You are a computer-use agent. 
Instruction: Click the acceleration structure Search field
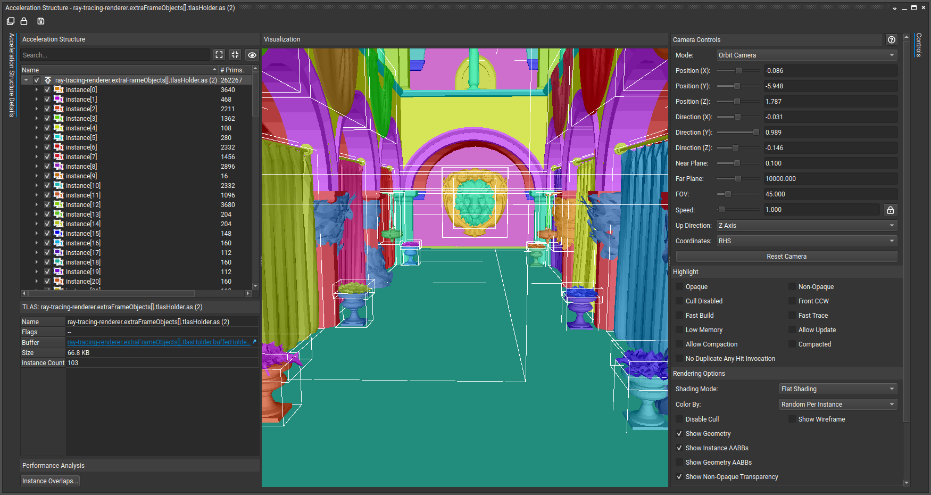[115, 55]
